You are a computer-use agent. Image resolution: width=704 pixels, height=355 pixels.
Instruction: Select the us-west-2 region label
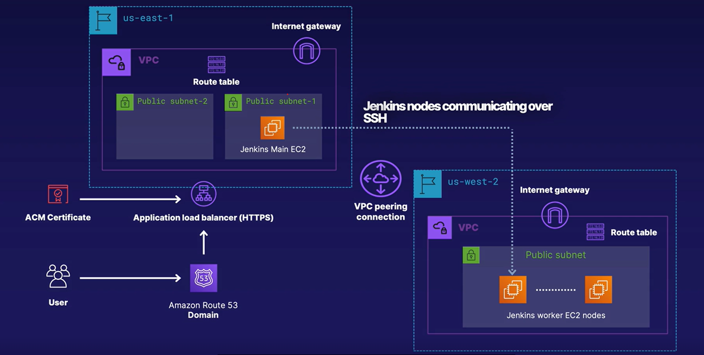[472, 182]
